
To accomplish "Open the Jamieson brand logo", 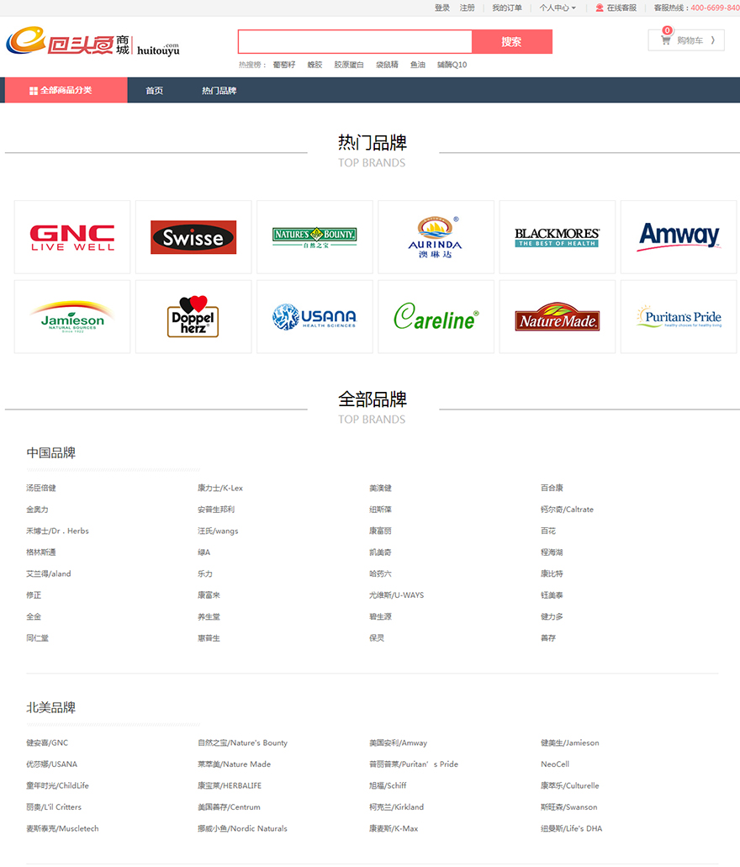I will coord(72,317).
